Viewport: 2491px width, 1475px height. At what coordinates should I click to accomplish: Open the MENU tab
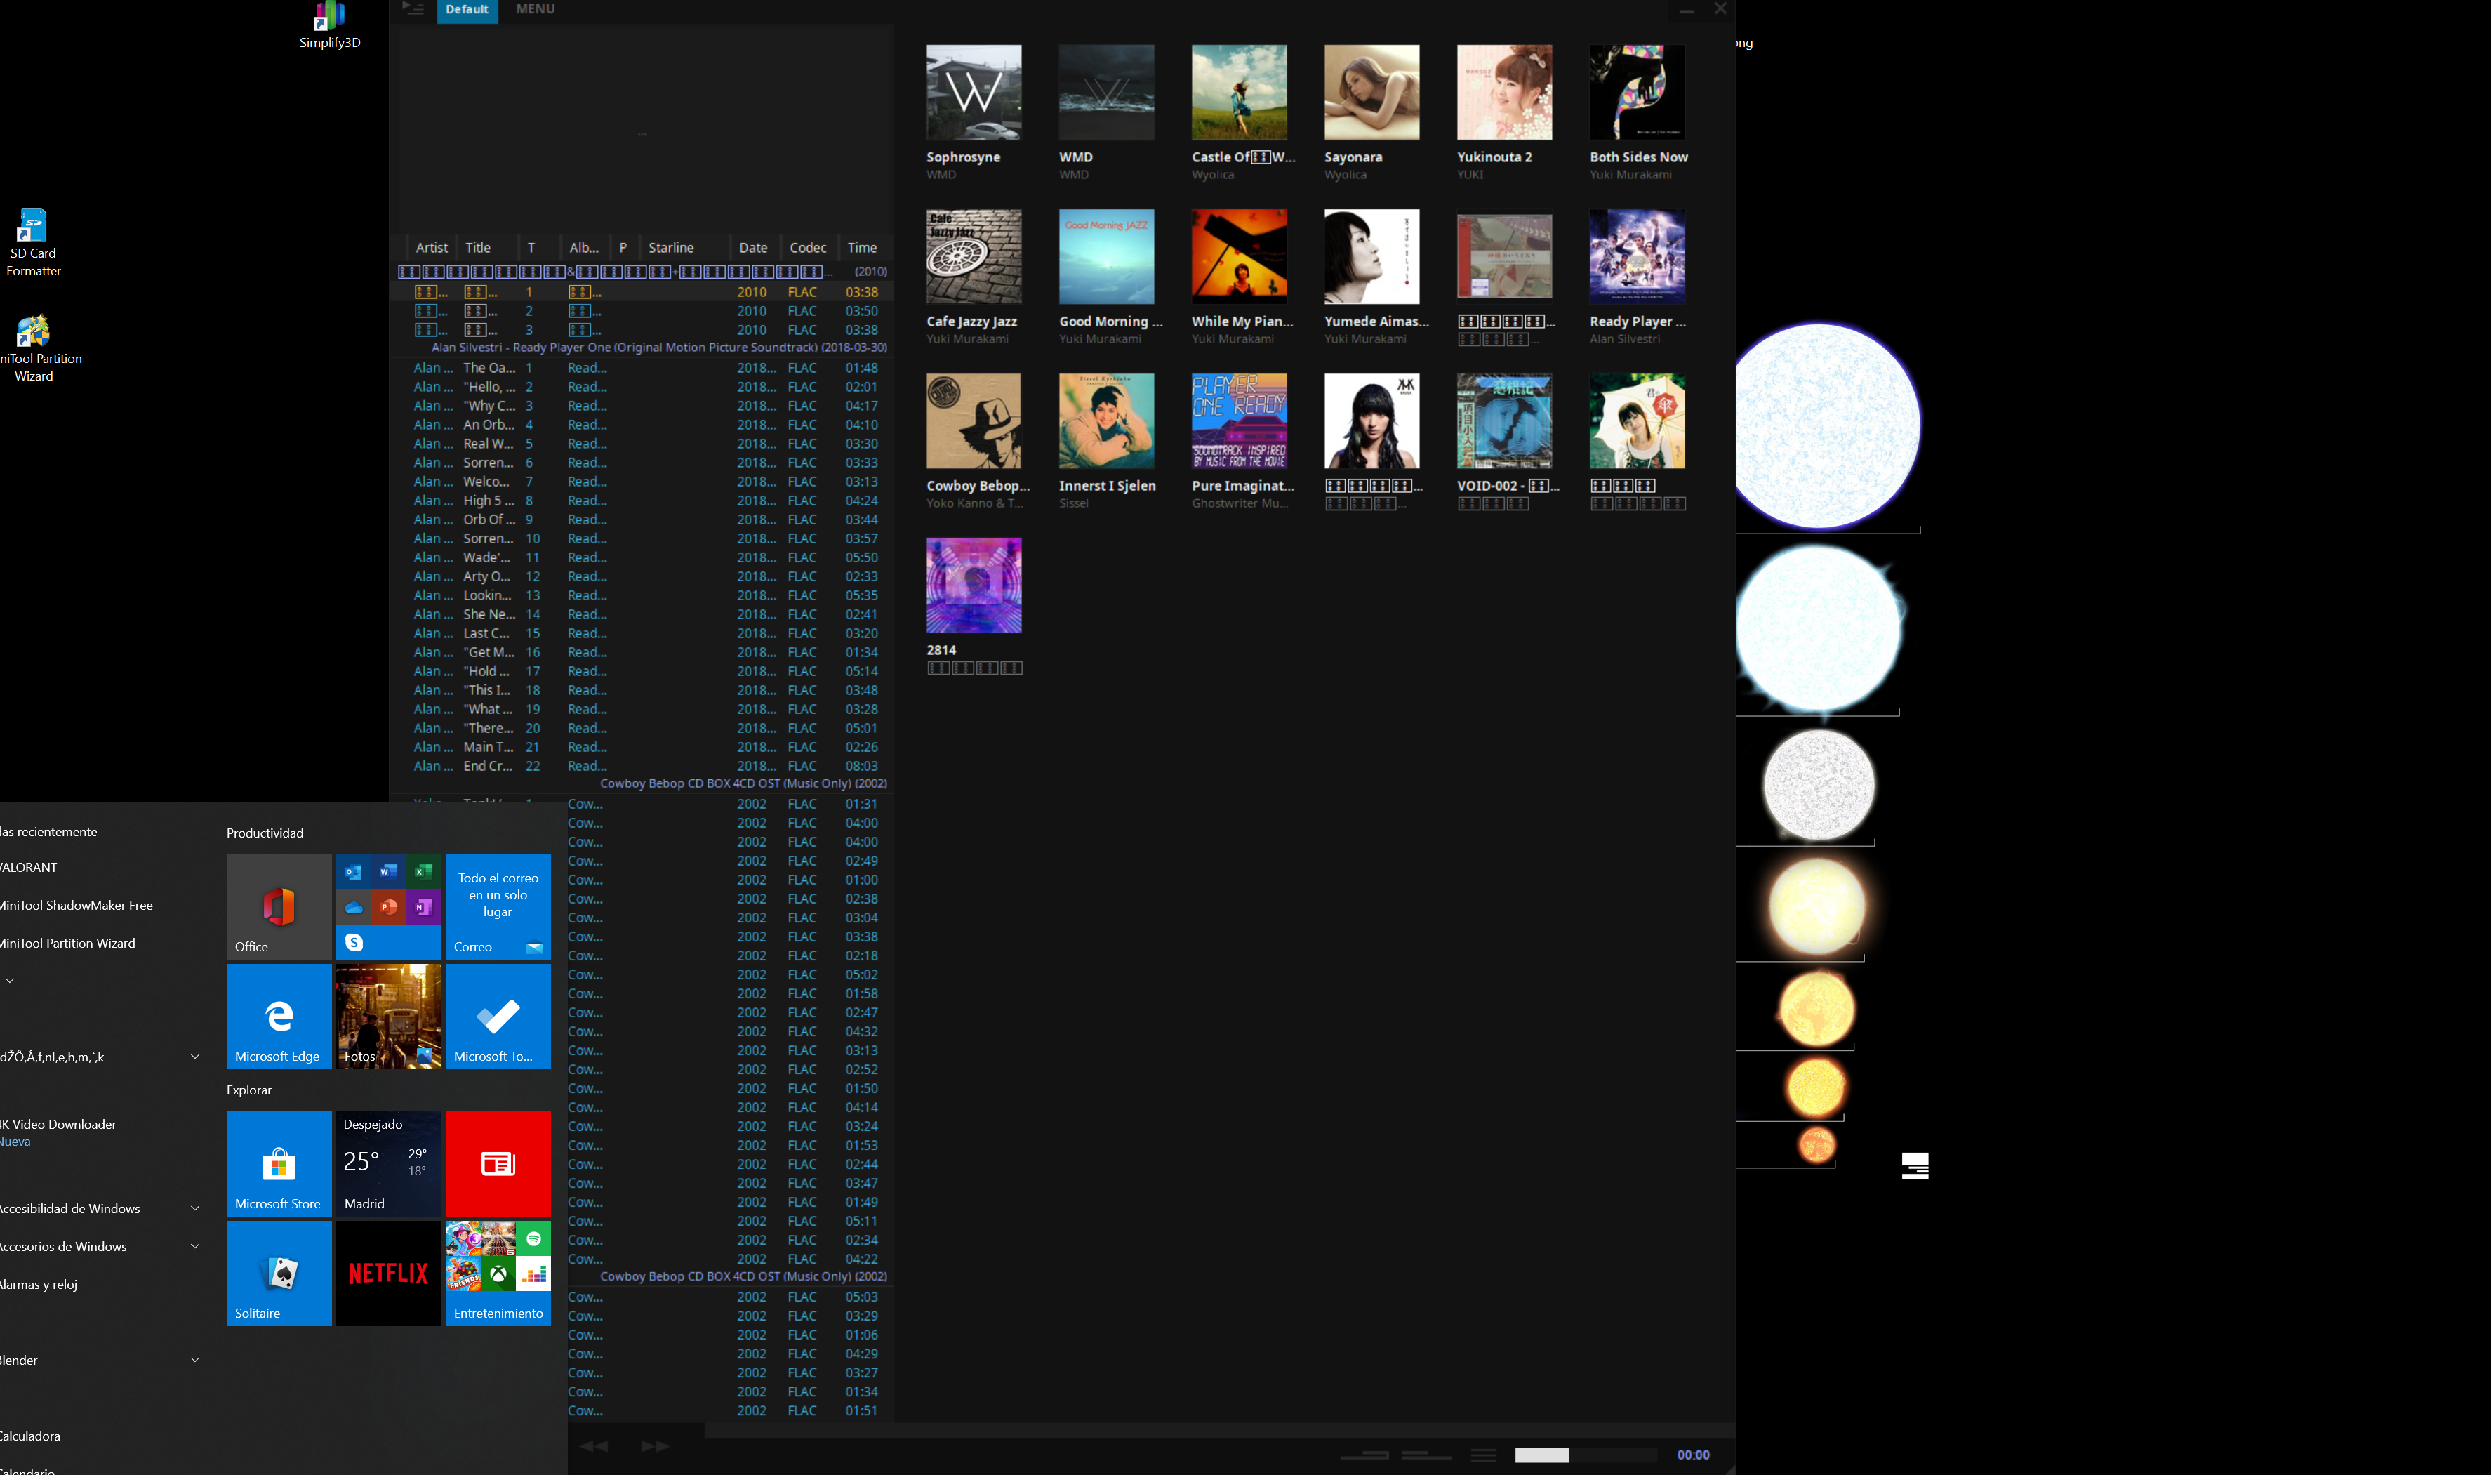tap(536, 9)
